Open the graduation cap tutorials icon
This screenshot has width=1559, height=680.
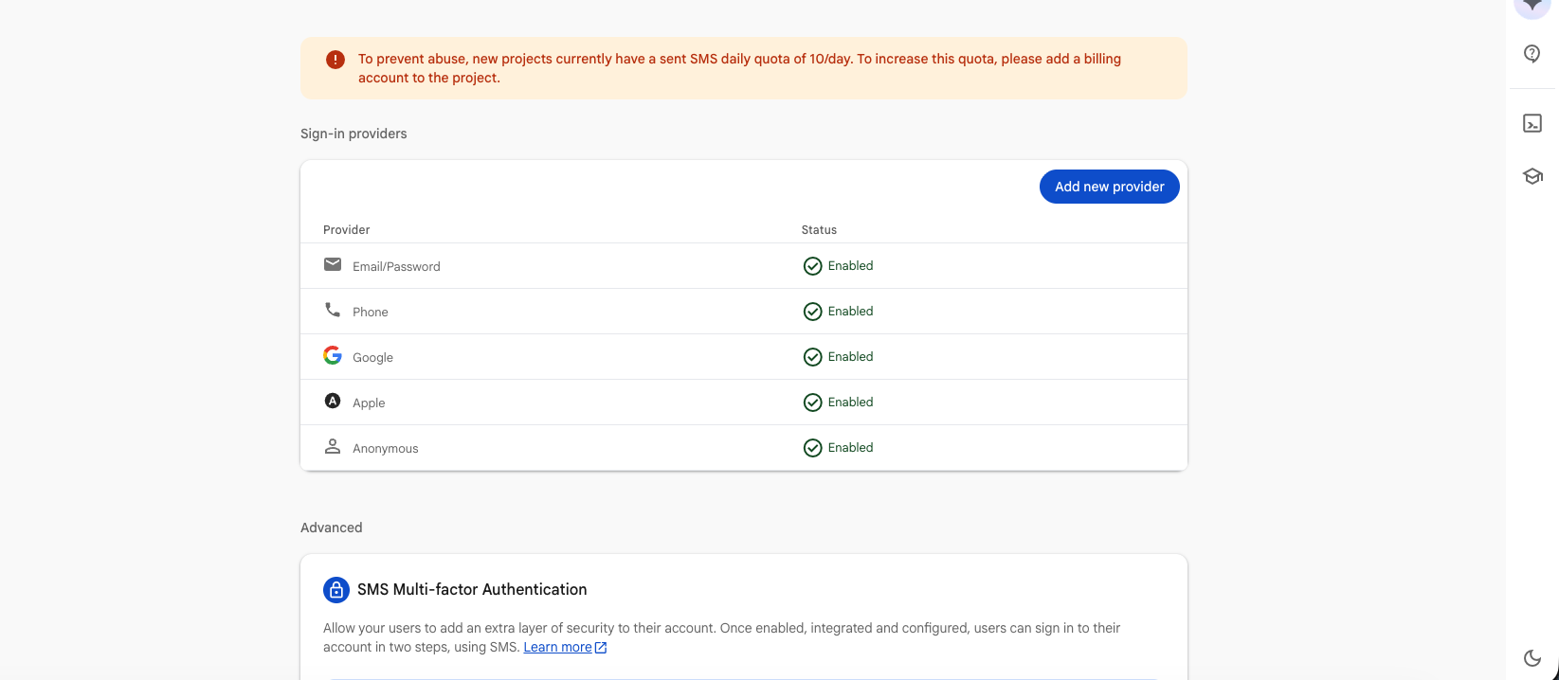1532,176
